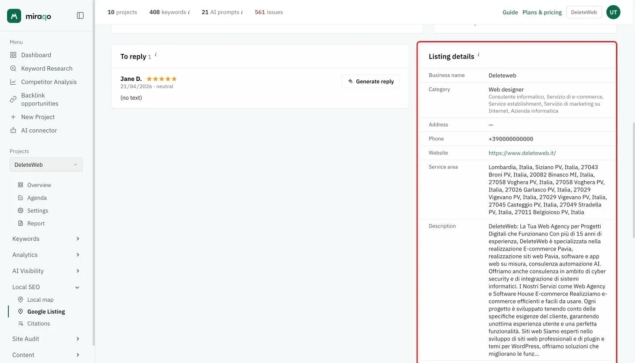635x363 pixels.
Task: Click the Jane D. reviewer name
Action: coord(131,79)
